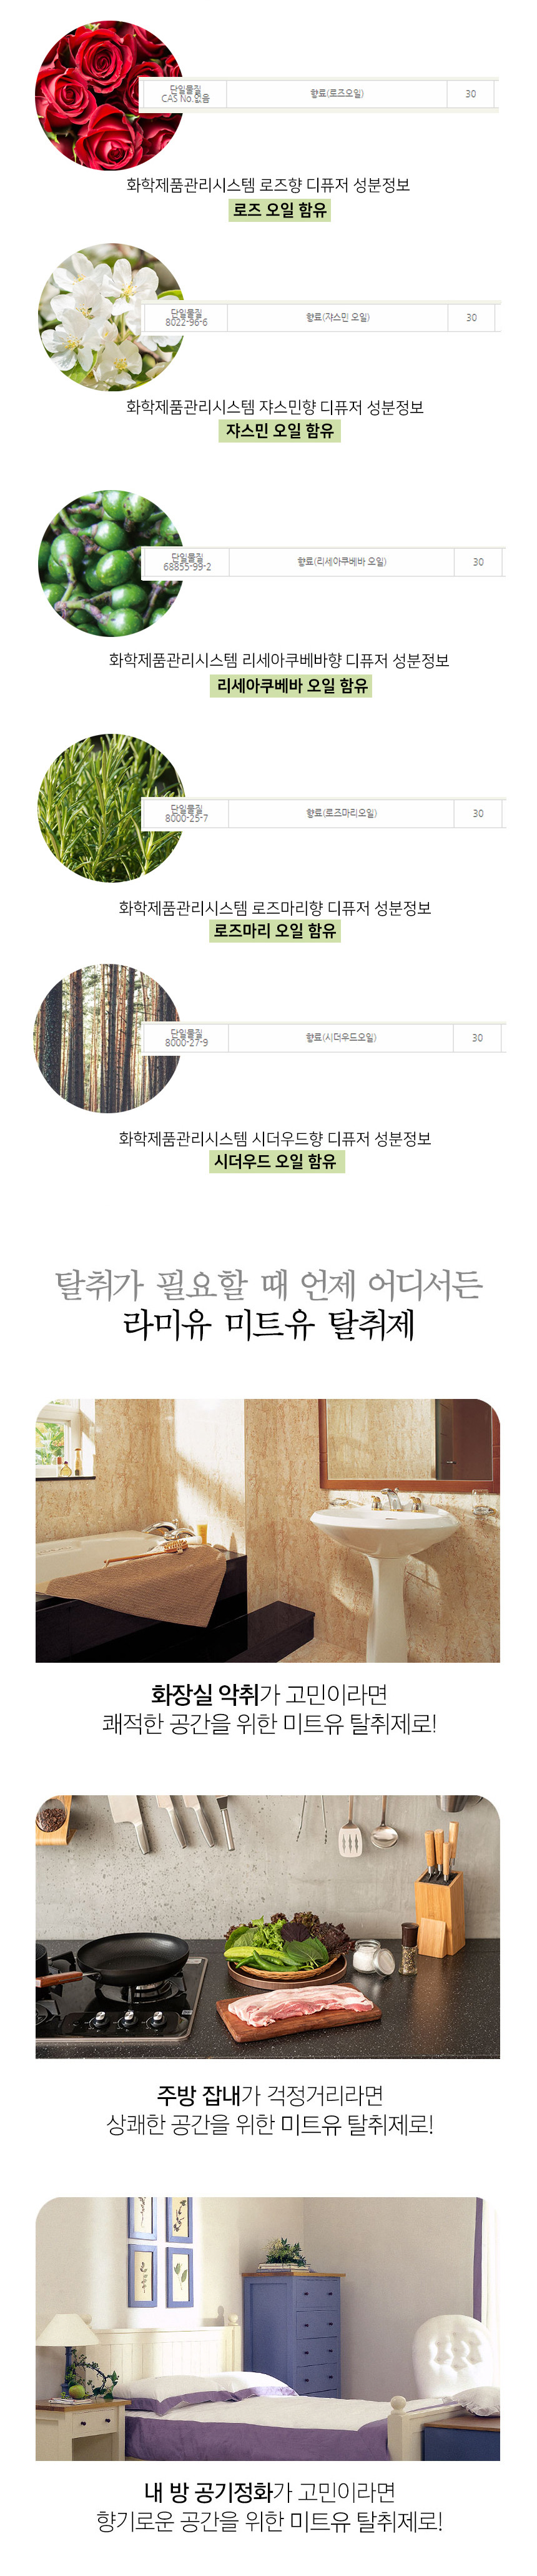Click the 주방 잡내 caption text
This screenshot has height=2576, width=537.
[x=199, y=2095]
